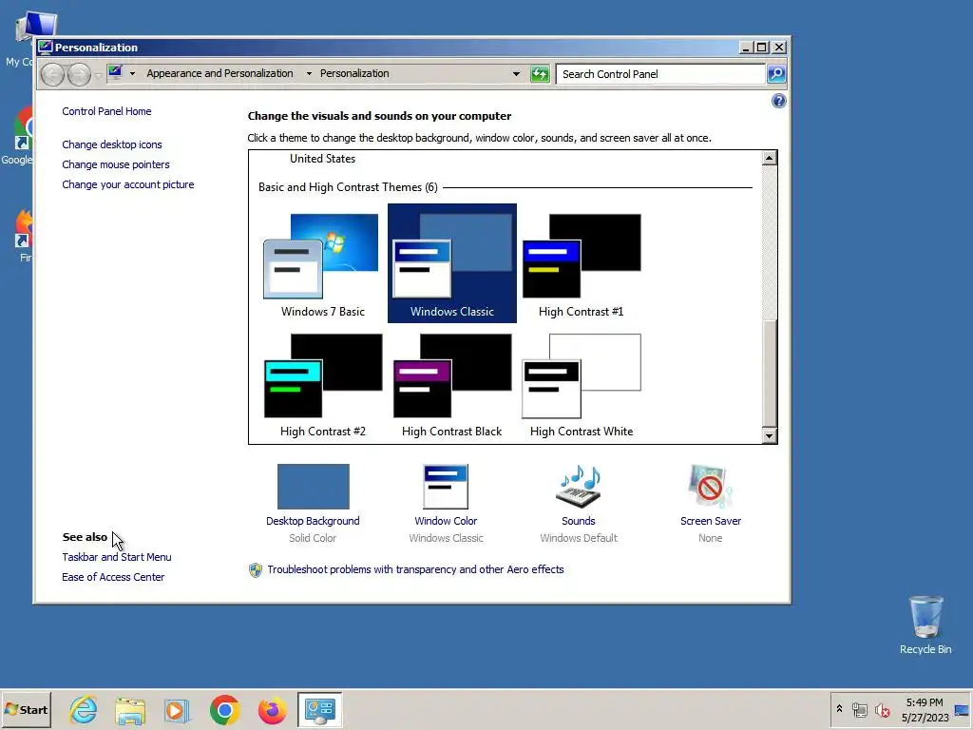Click the Control Panel icon in address bar

click(x=115, y=72)
